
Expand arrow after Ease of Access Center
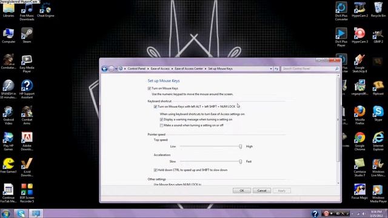(206, 68)
